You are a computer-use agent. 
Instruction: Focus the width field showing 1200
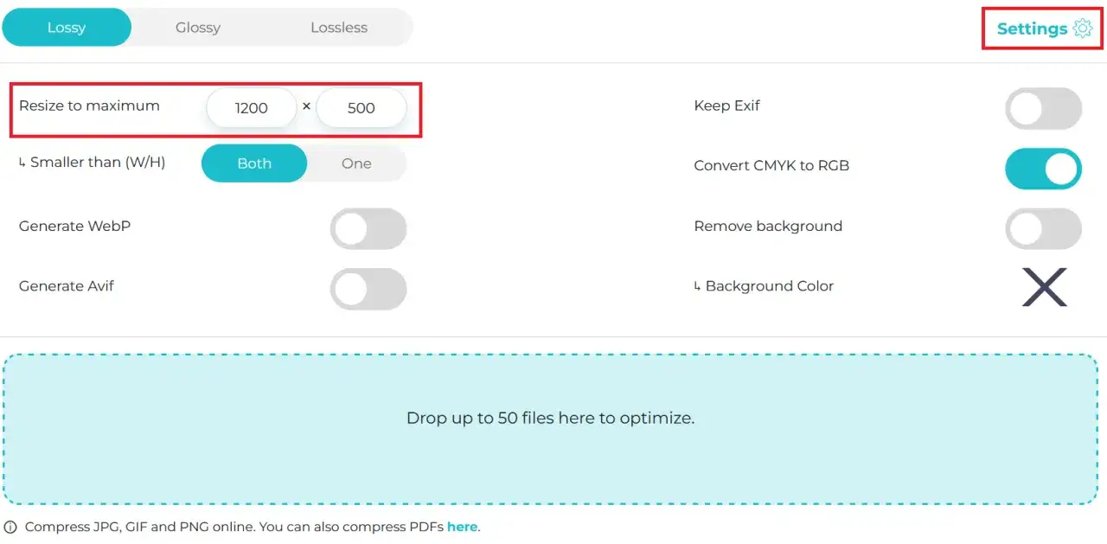point(252,108)
